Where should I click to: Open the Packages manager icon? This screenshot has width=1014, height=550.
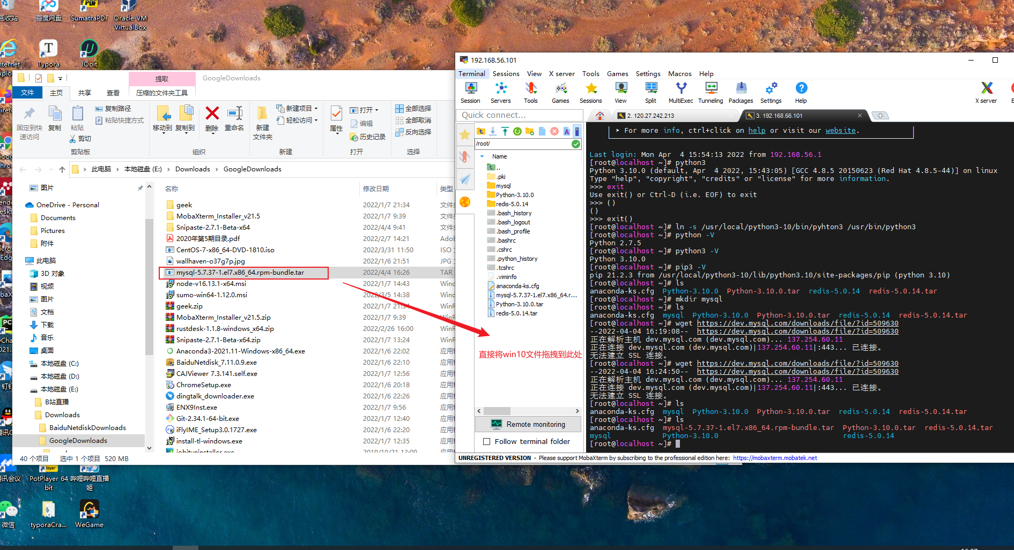[741, 92]
